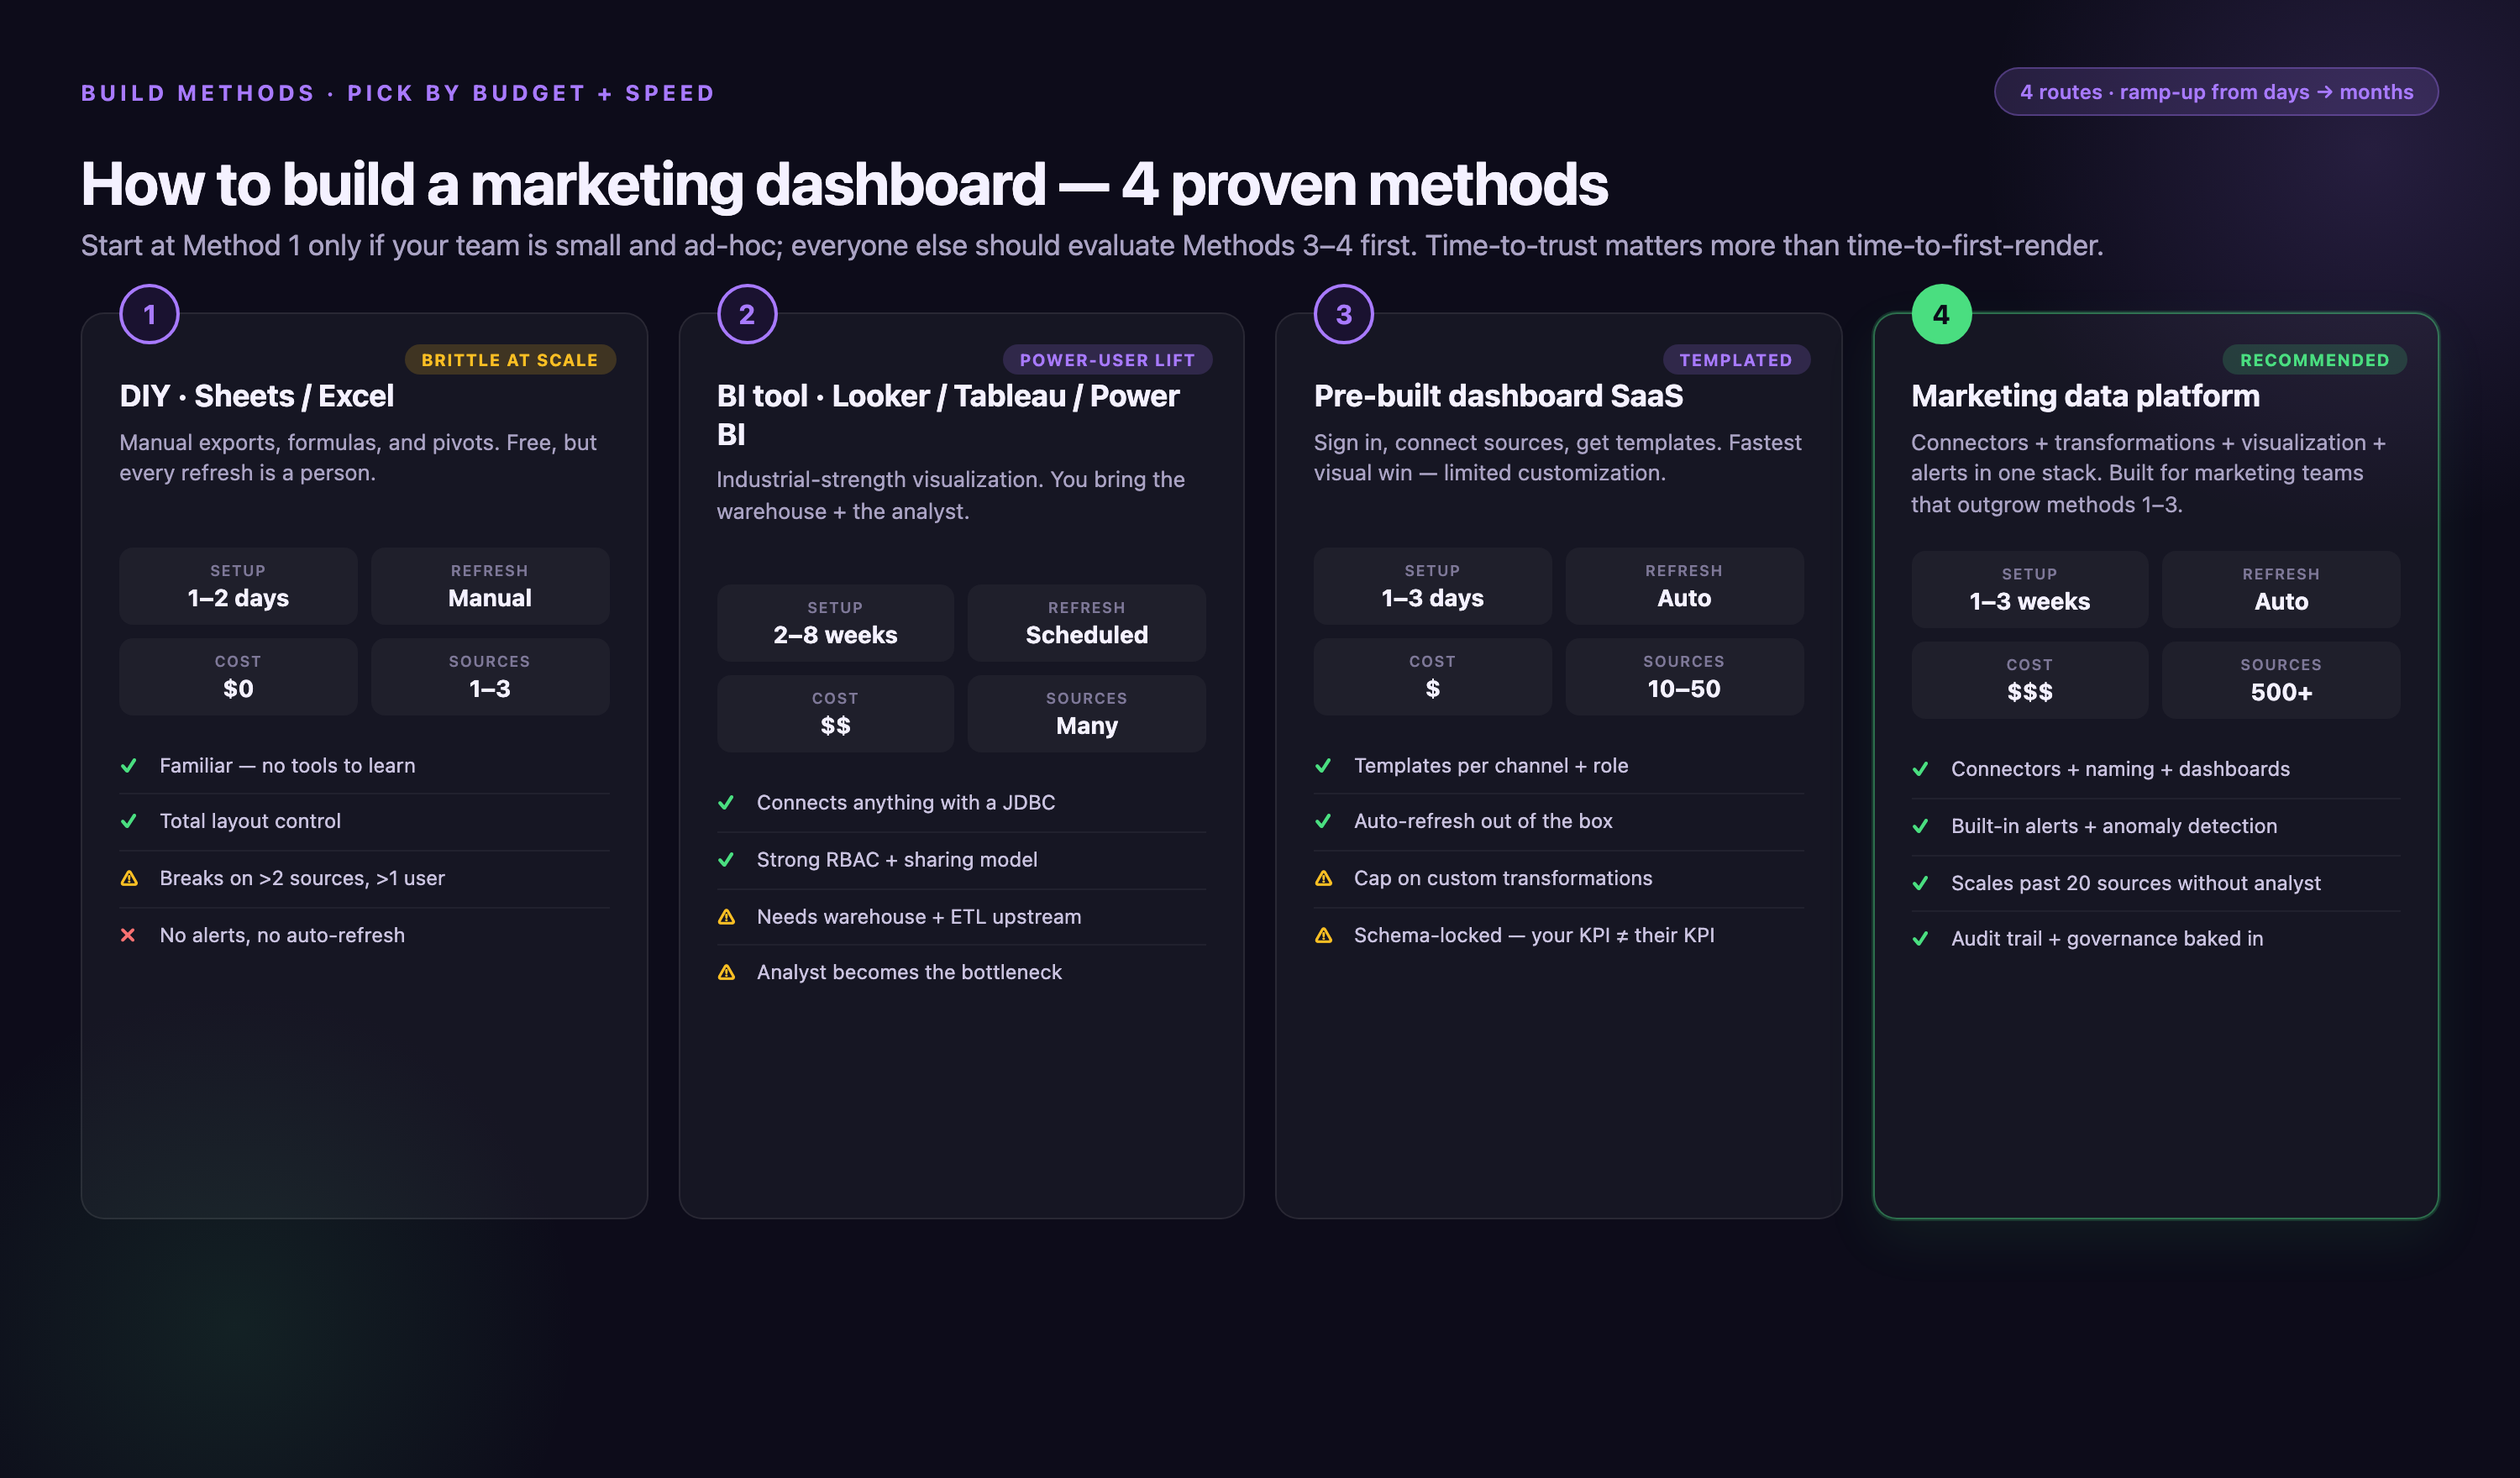
Task: Click the 'Scheduled' refresh tile
Action: click(x=1087, y=623)
